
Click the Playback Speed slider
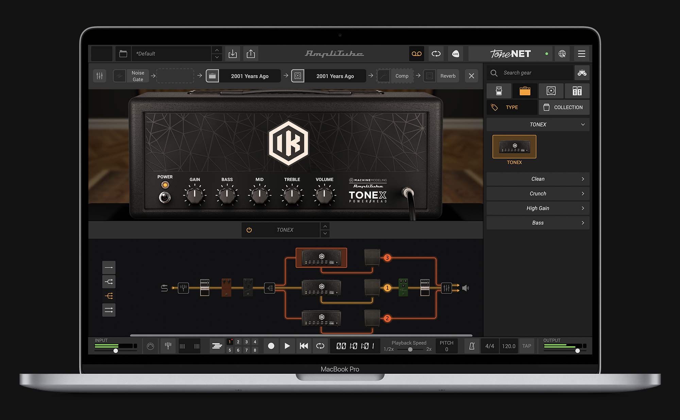pyautogui.click(x=410, y=349)
